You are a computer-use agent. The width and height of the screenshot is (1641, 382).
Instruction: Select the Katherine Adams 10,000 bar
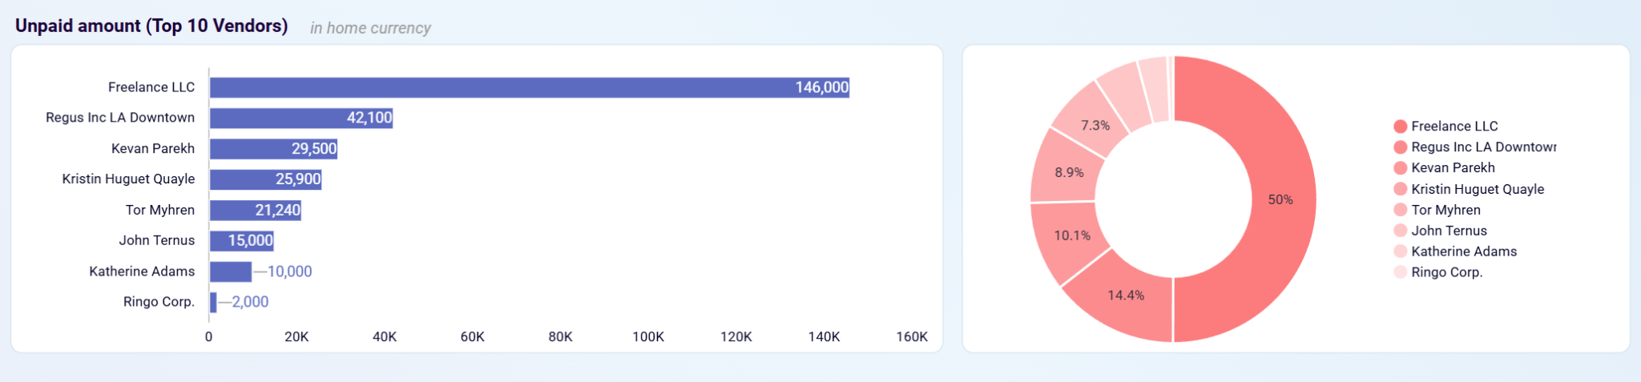tap(230, 271)
